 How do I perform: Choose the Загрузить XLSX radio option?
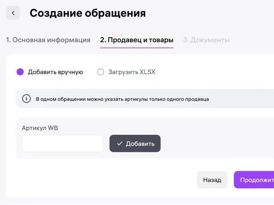(x=100, y=72)
